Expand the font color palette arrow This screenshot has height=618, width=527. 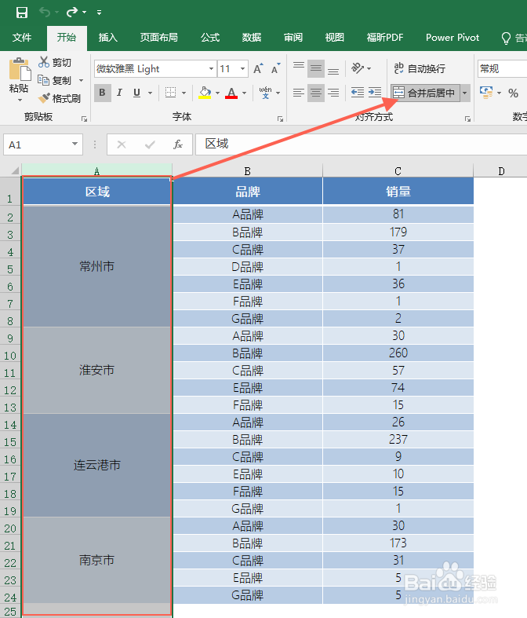[x=245, y=93]
